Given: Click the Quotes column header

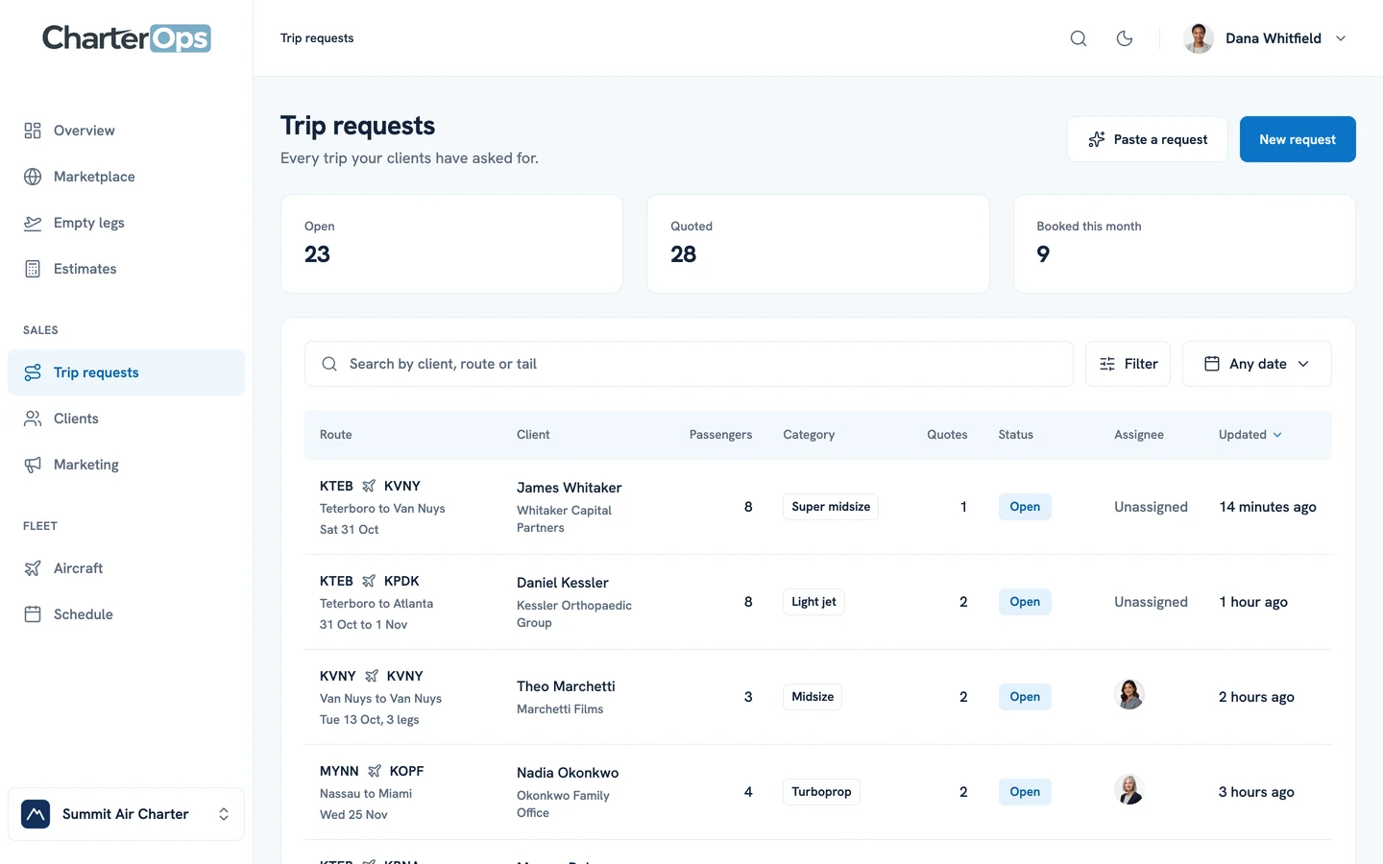Looking at the screenshot, I should click(x=947, y=435).
